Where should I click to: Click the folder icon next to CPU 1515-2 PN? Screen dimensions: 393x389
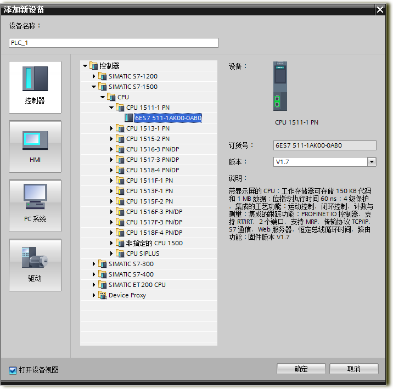[x=120, y=139]
